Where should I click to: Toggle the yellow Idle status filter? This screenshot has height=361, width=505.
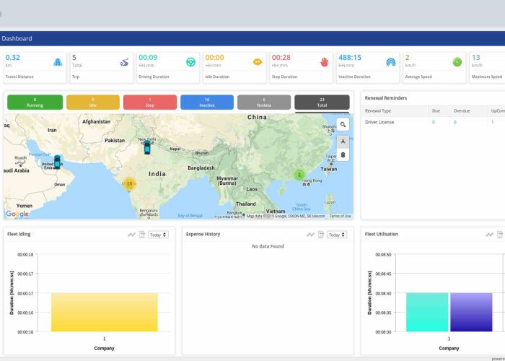(92, 103)
